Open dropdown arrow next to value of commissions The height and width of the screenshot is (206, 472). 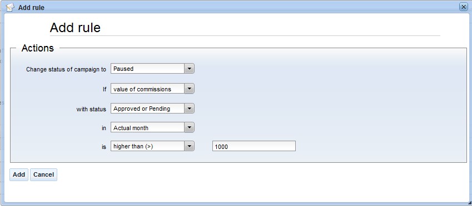click(189, 89)
